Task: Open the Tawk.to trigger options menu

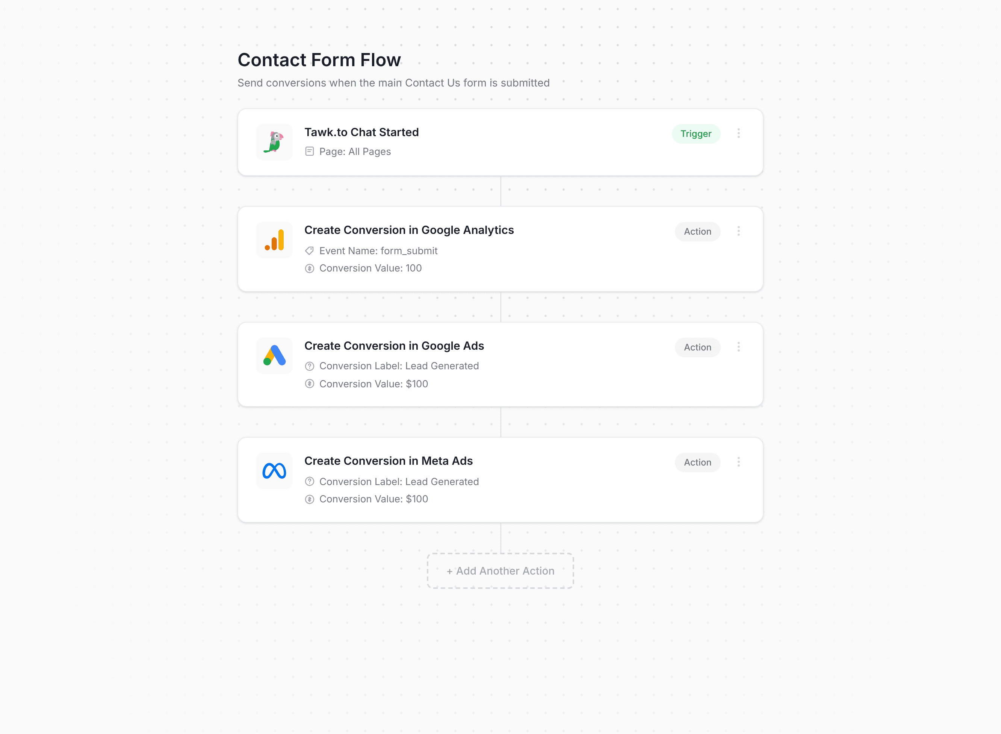Action: point(739,133)
